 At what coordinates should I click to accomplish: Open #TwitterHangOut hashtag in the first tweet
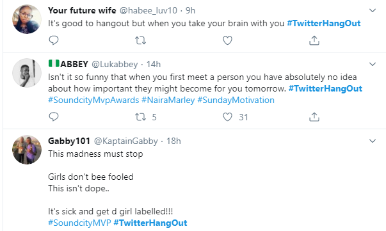pyautogui.click(x=324, y=24)
